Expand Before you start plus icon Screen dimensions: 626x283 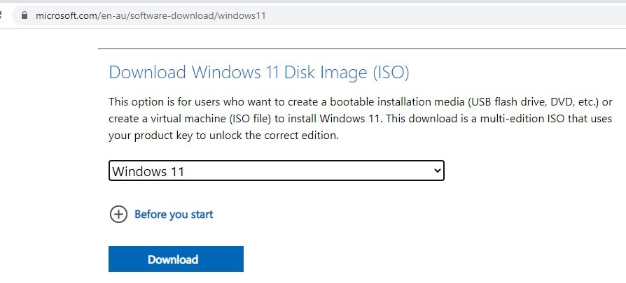118,215
